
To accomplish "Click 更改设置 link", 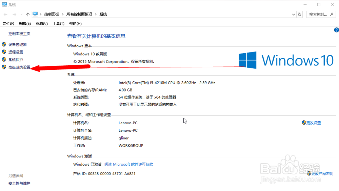I will [314, 123].
